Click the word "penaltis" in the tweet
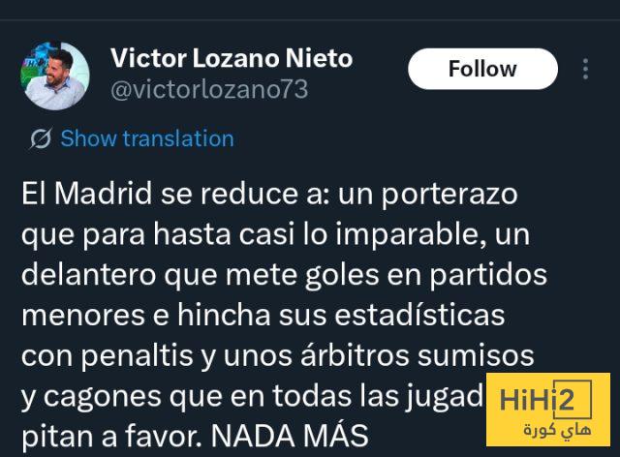 click(137, 355)
